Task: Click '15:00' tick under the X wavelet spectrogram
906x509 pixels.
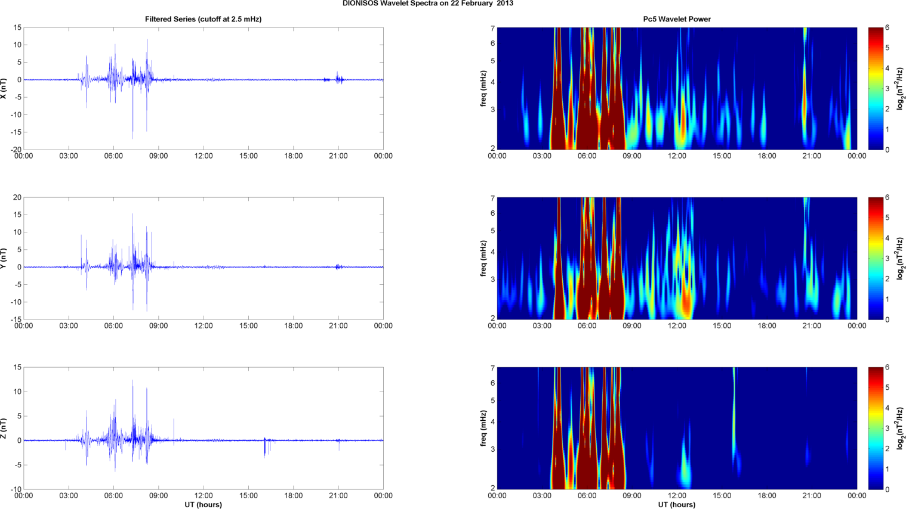Action: [x=722, y=156]
